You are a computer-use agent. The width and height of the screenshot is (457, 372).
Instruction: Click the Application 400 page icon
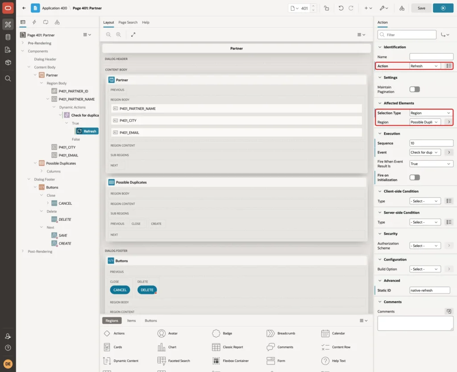point(35,8)
